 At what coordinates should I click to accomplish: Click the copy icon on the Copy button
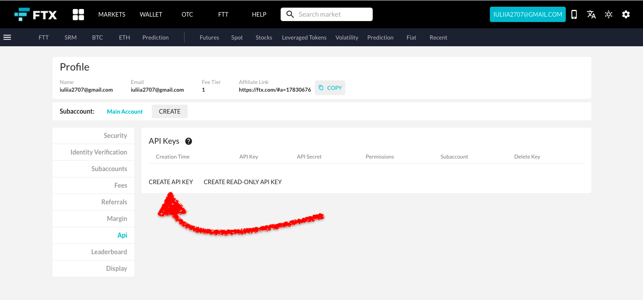click(x=321, y=88)
